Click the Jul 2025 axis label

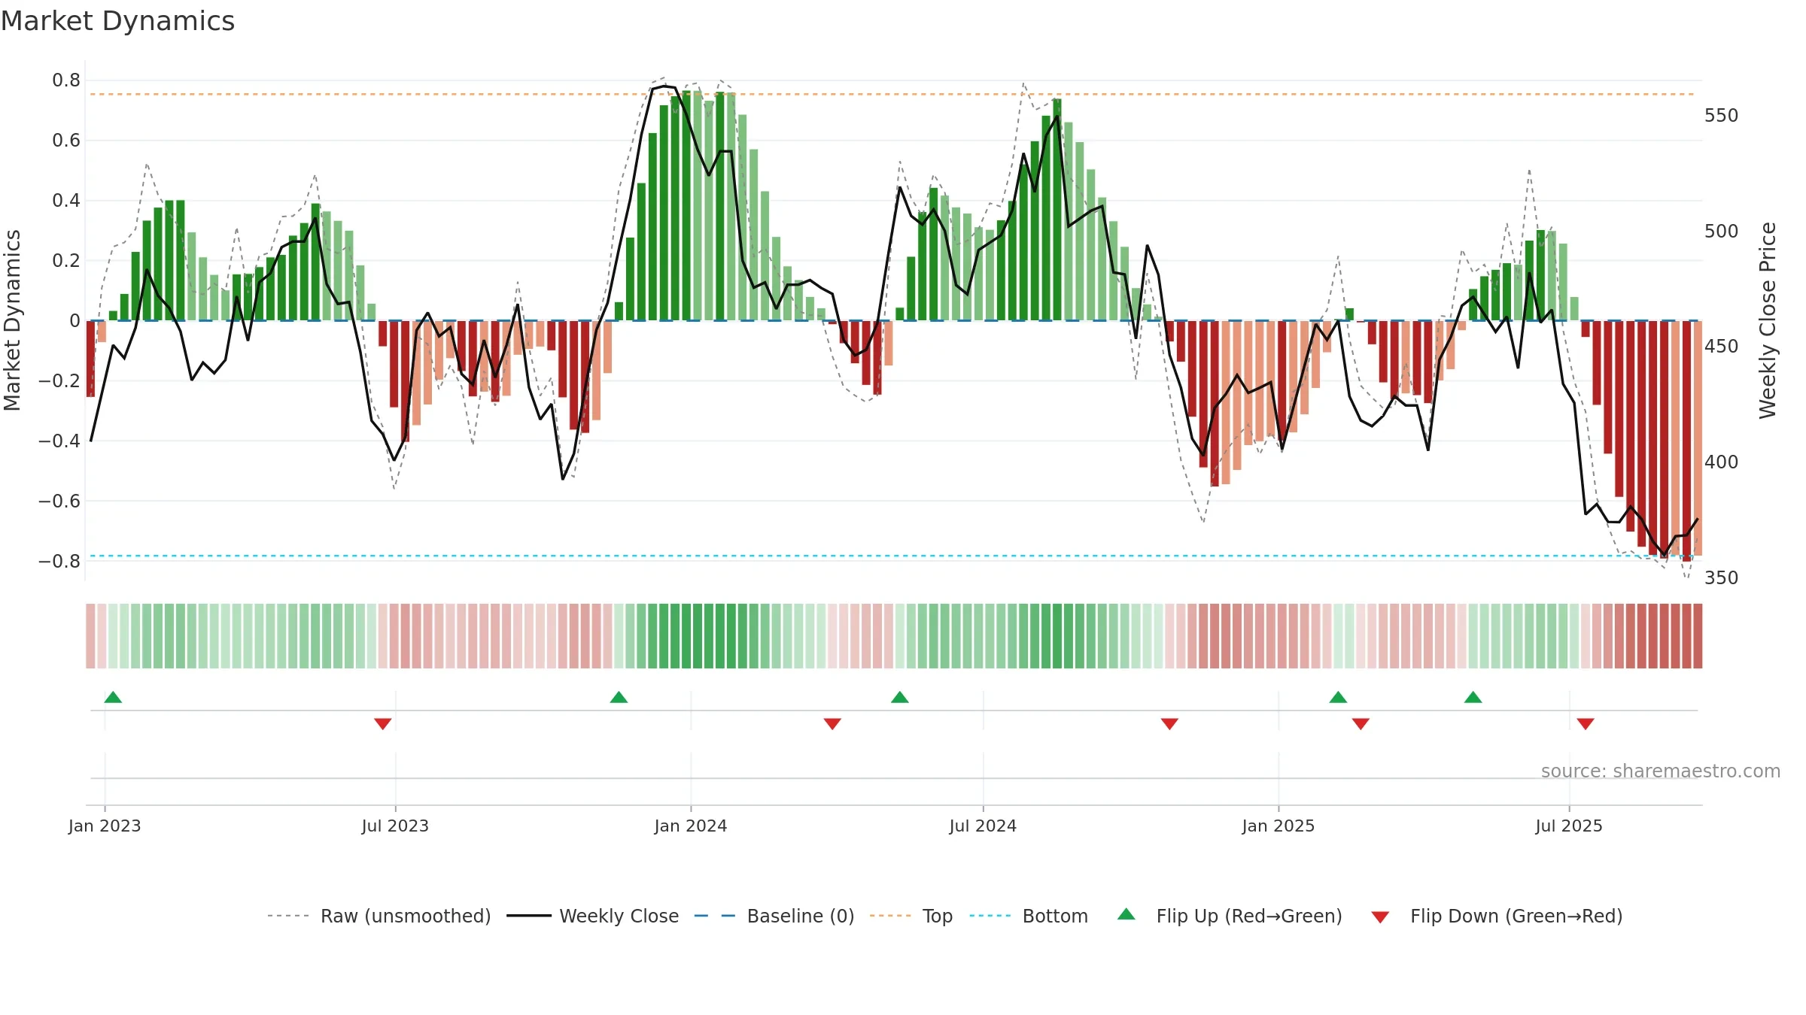click(1569, 826)
